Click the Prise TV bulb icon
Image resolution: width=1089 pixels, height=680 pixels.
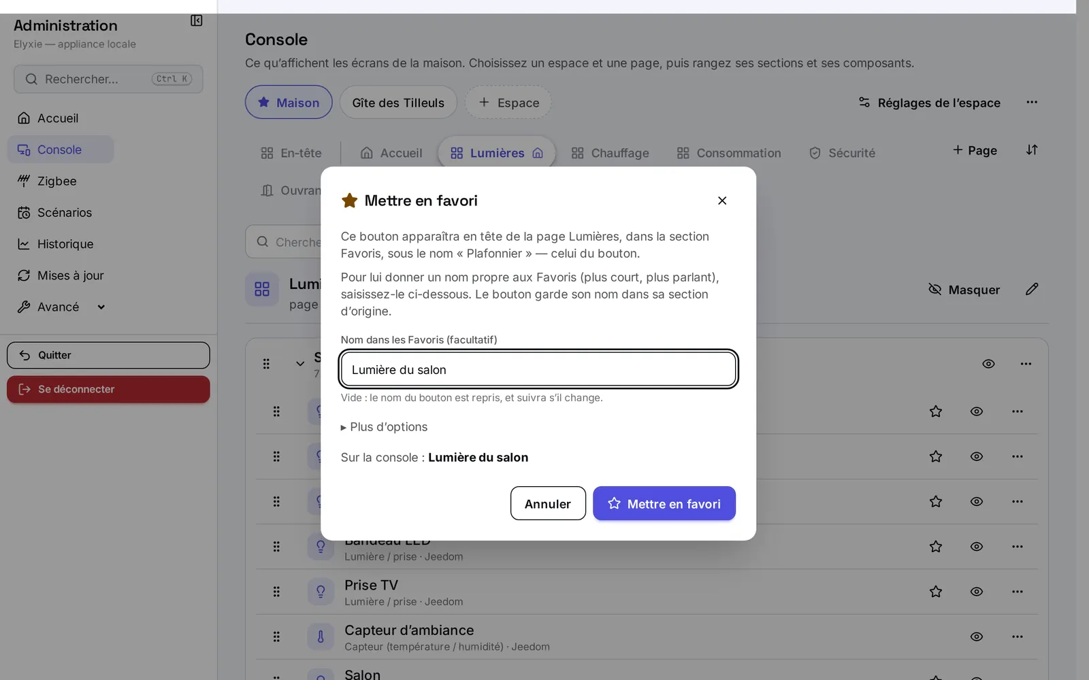click(321, 592)
